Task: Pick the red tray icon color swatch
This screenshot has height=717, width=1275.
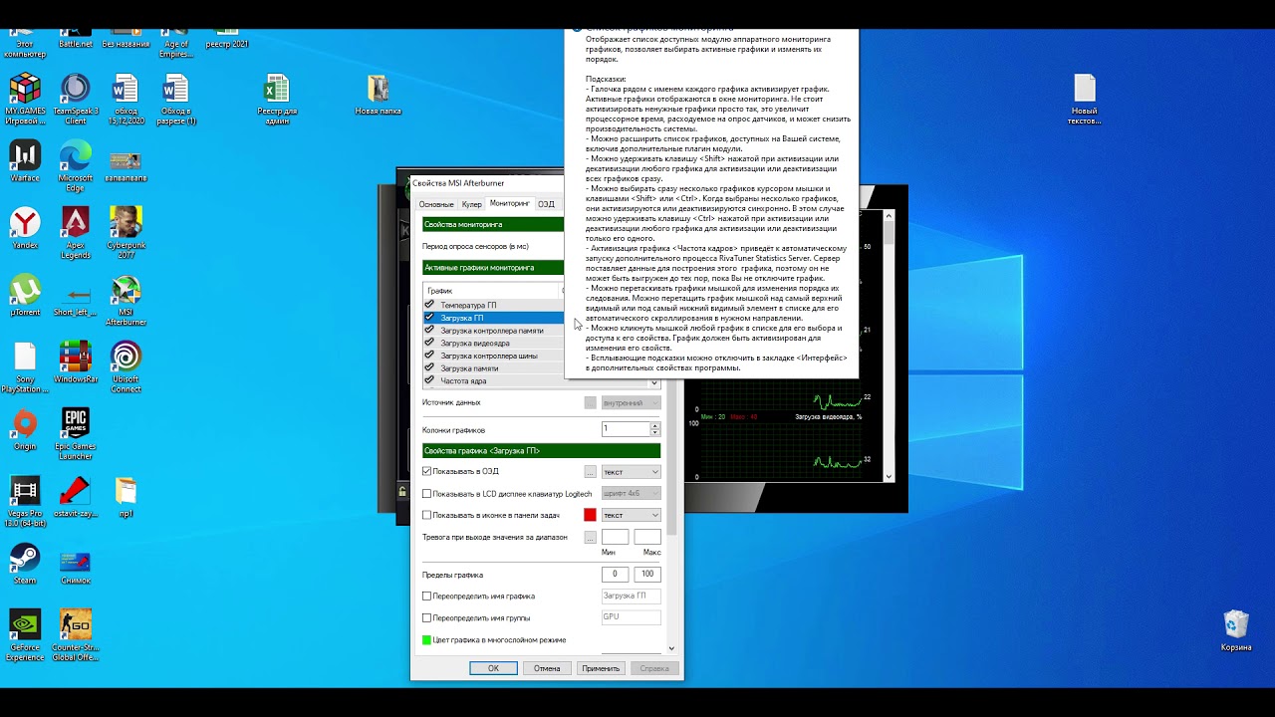Action: pyautogui.click(x=590, y=515)
